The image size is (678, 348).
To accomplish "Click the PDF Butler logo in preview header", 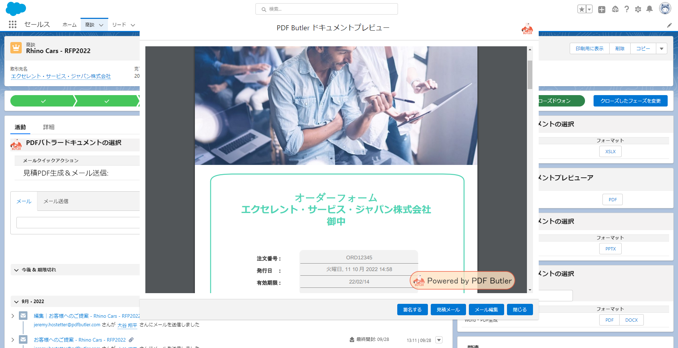I will (x=527, y=28).
